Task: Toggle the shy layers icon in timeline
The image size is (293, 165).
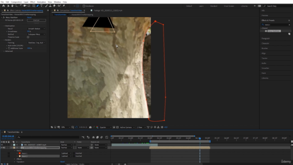Action: click(x=93, y=137)
